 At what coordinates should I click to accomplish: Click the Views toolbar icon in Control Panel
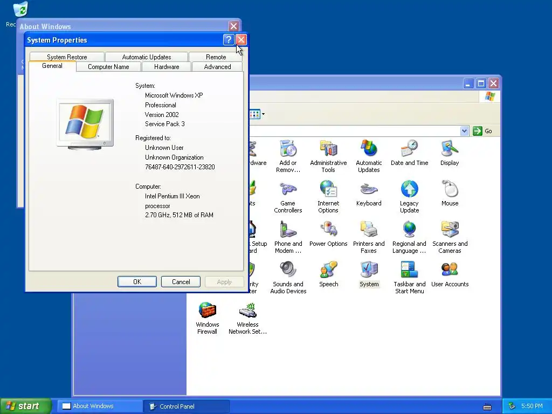[x=254, y=114]
